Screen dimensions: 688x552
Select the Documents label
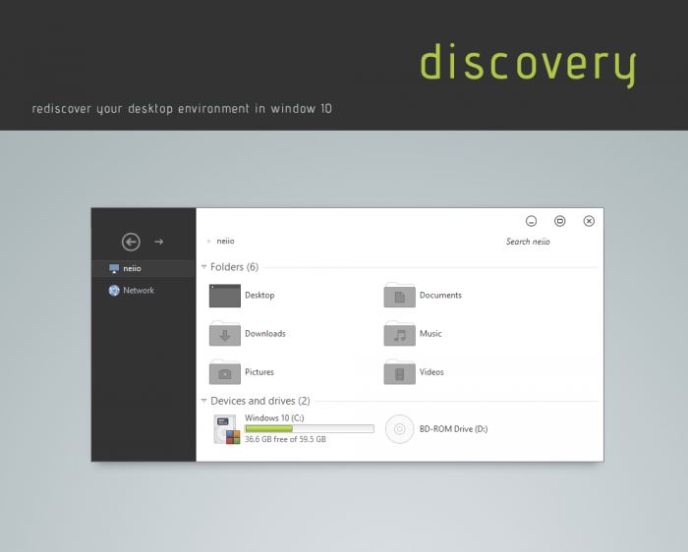coord(440,295)
